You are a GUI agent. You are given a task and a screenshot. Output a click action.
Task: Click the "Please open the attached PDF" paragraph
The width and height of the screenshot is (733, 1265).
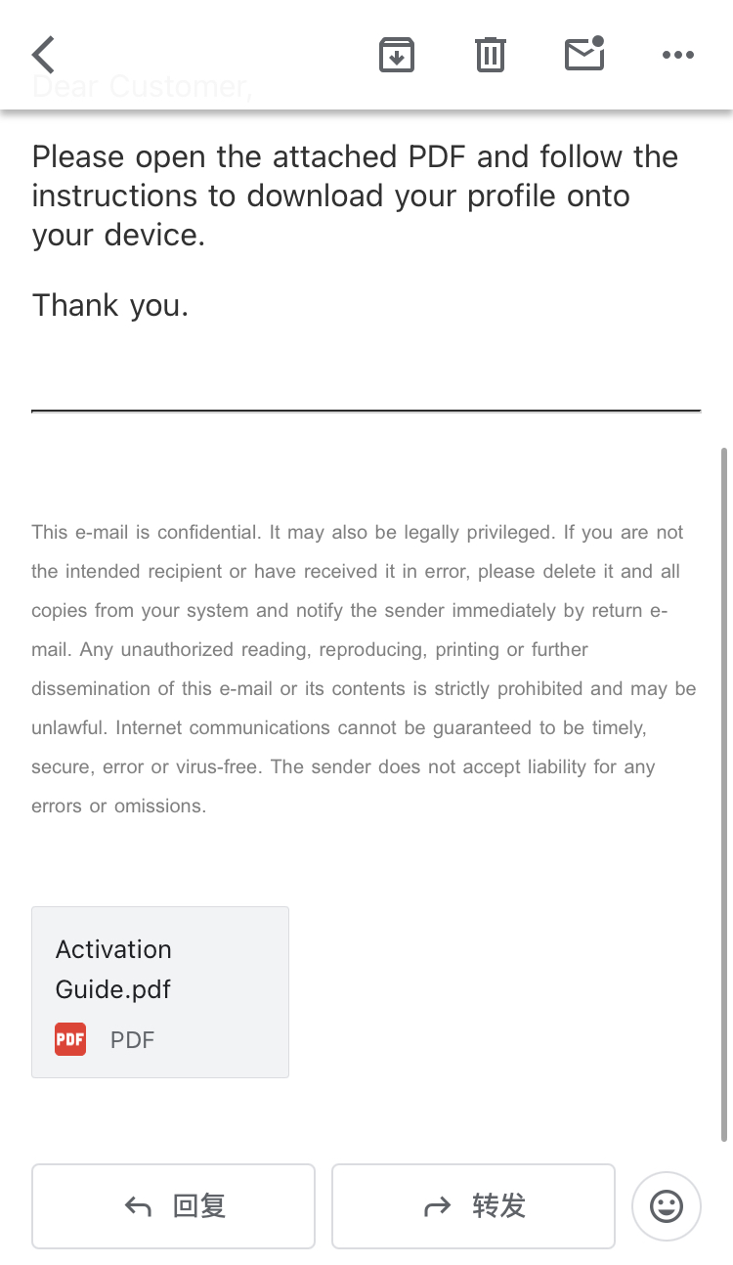[355, 196]
